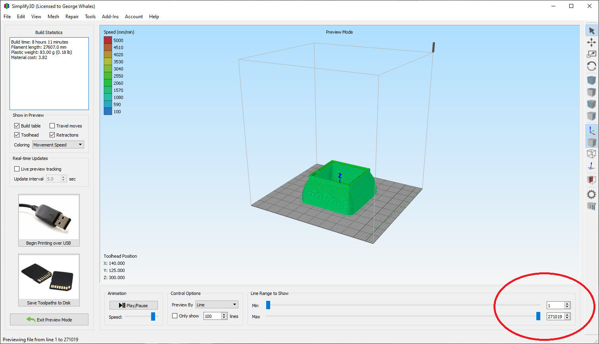Select the arrow pointer selection tool
This screenshot has height=344, width=599.
[591, 30]
